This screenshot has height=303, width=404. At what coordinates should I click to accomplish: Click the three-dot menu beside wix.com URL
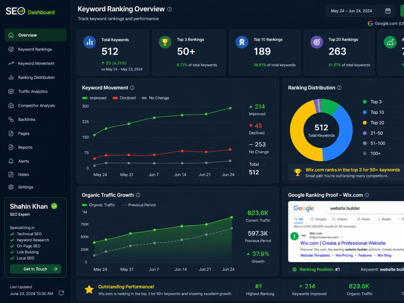point(342,237)
